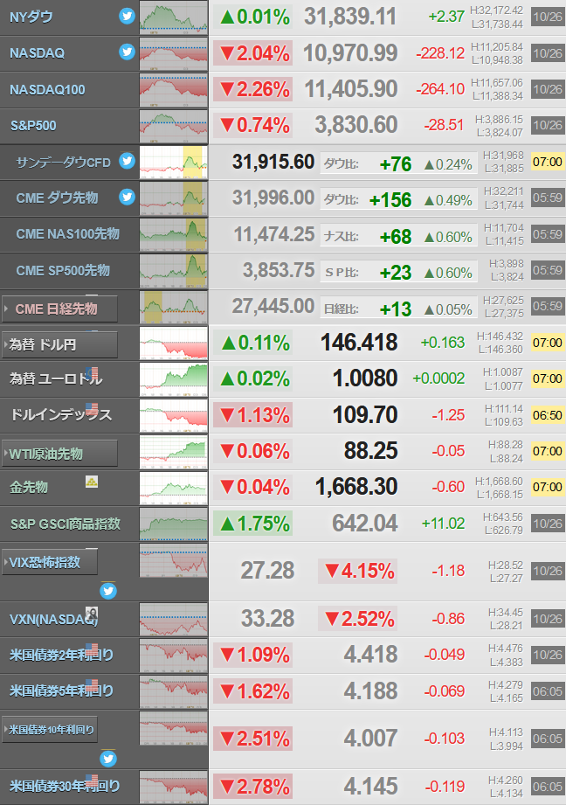Click the 07:00 timestamp on サンデーダウCFD row
Viewport: 566px width, 805px height.
(x=548, y=163)
